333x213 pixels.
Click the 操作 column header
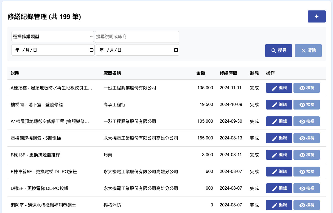270,73
